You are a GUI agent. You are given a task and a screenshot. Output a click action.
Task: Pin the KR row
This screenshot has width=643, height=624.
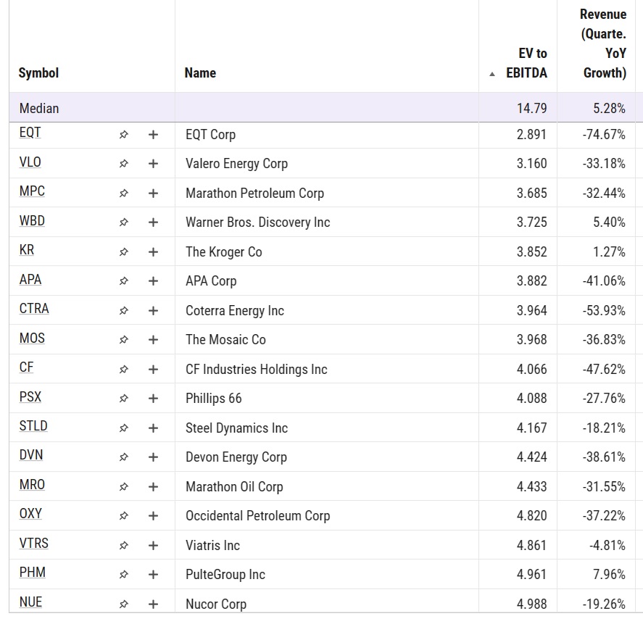point(123,251)
